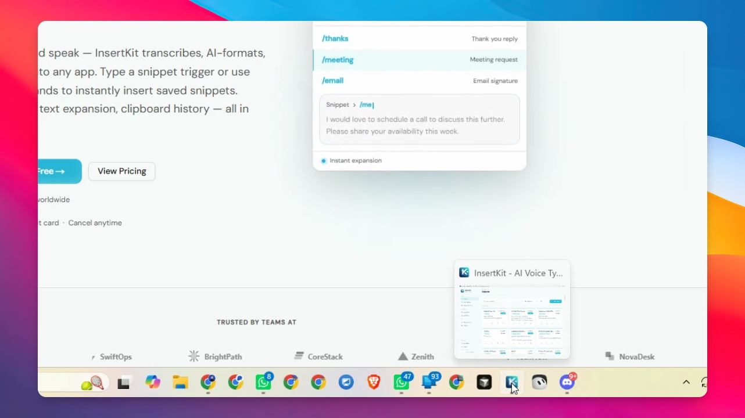Open the white mask-like app beside Discord
This screenshot has height=418, width=745.
(539, 382)
